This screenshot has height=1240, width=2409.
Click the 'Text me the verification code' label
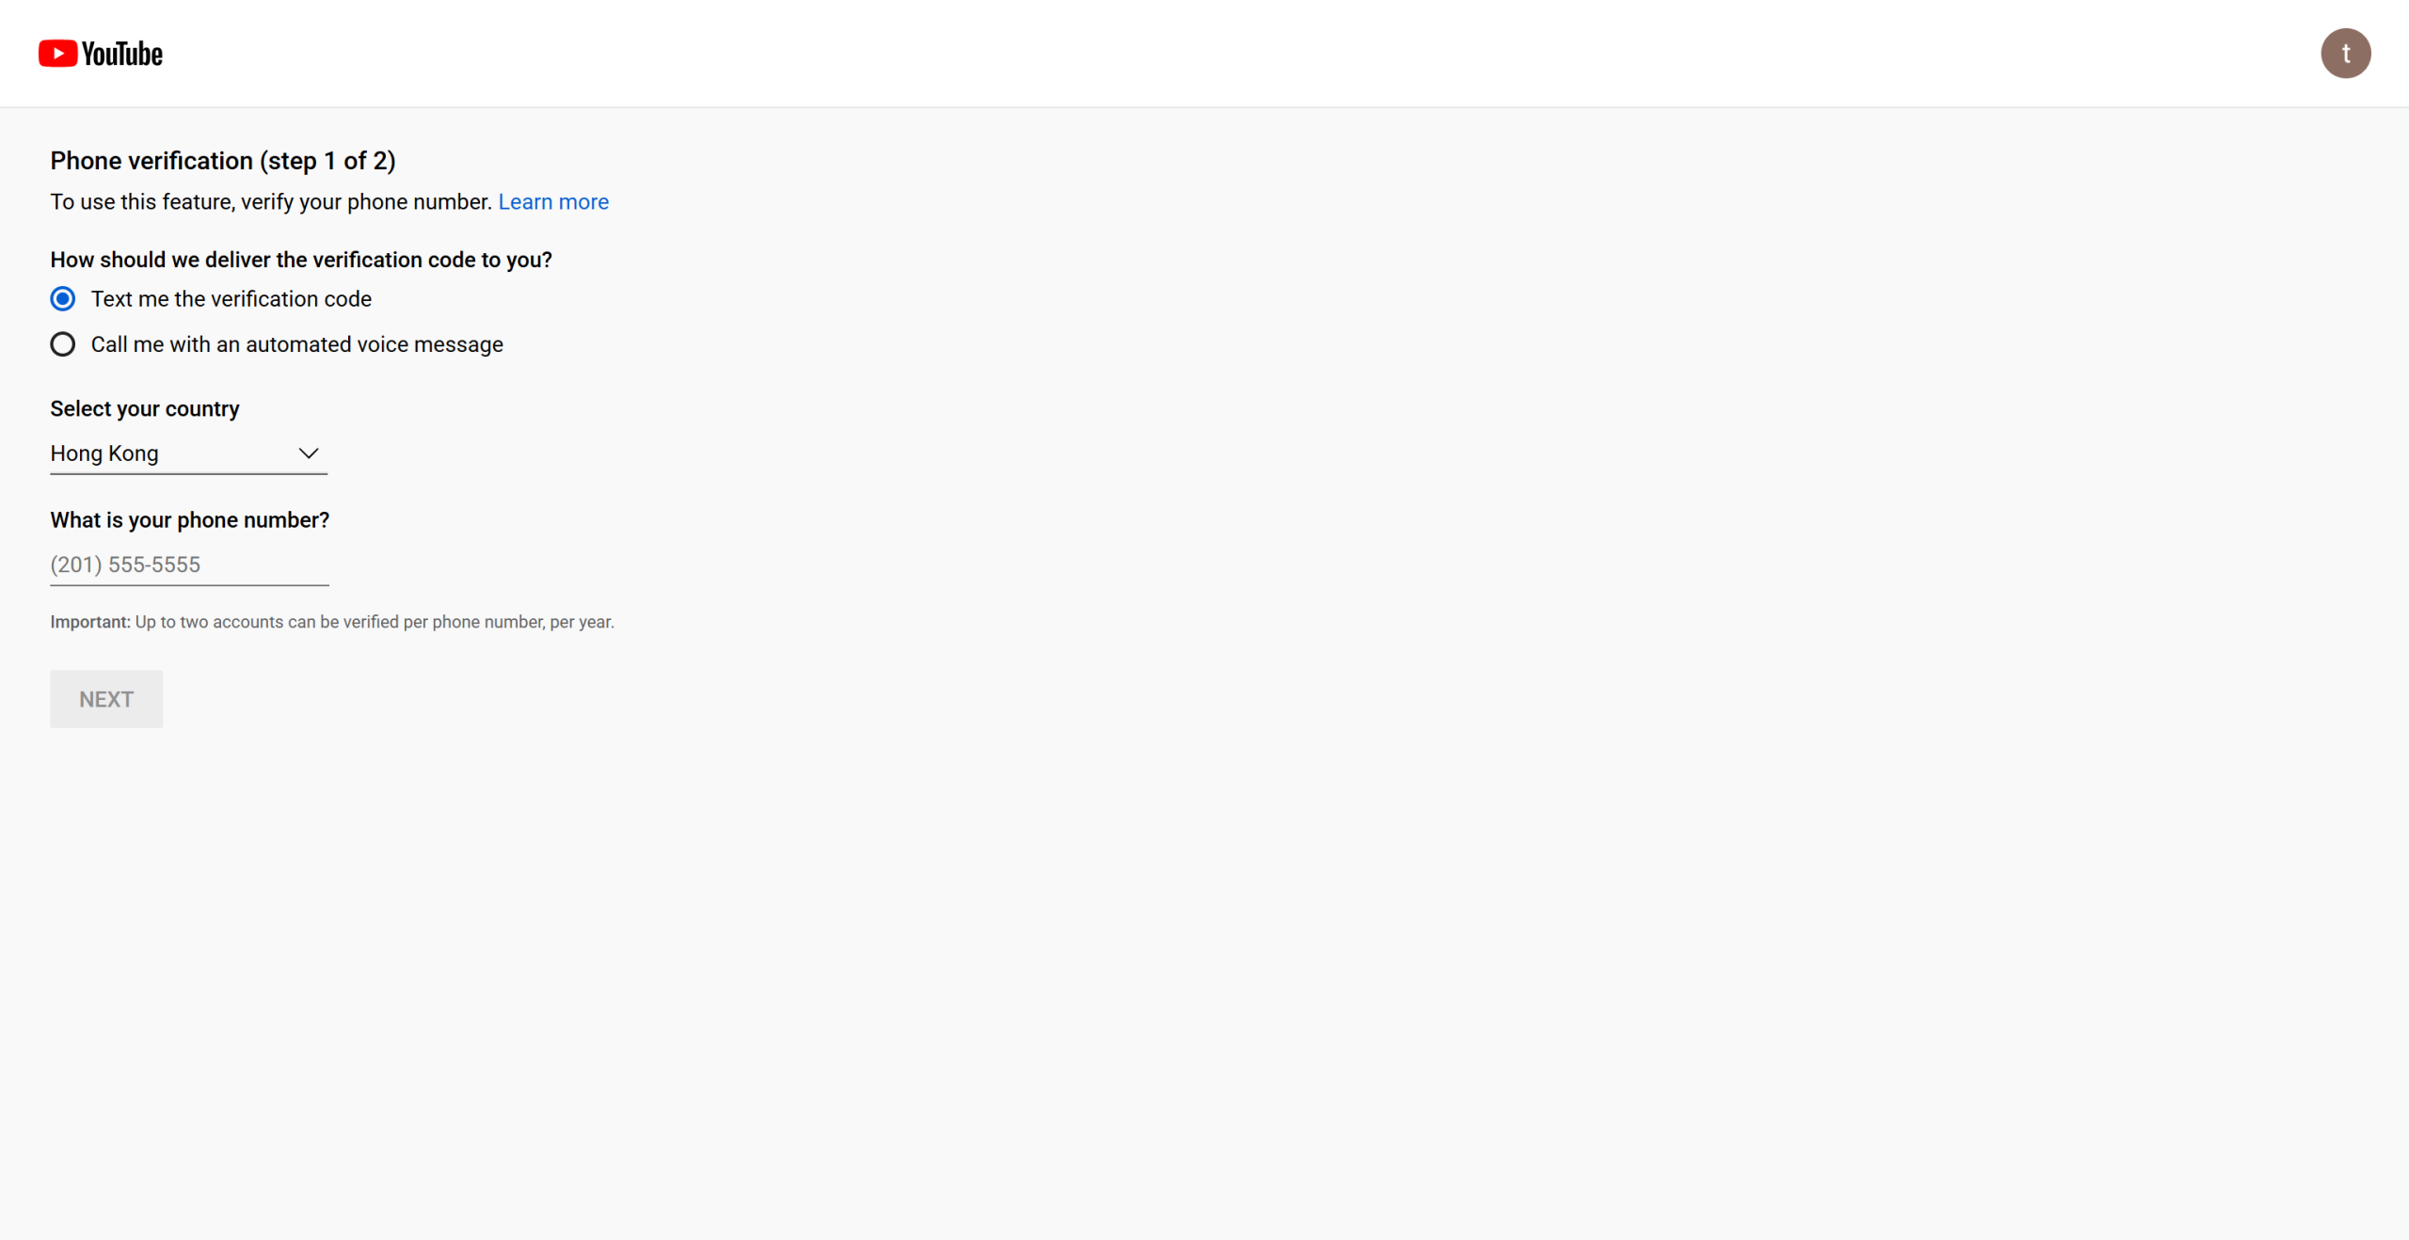click(231, 299)
